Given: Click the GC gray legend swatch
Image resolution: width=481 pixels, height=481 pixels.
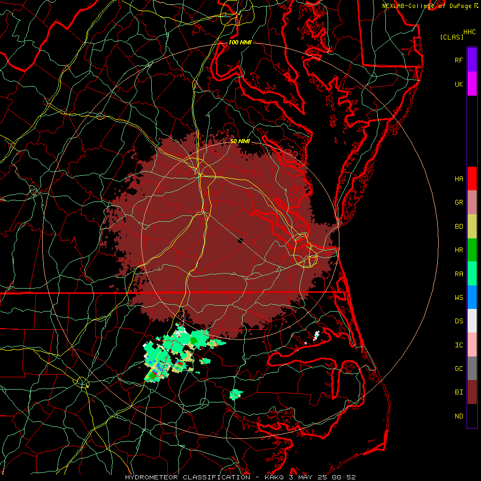Looking at the screenshot, I should 472,368.
